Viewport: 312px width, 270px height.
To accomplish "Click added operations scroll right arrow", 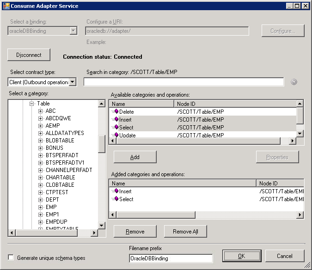I will (x=300, y=215).
